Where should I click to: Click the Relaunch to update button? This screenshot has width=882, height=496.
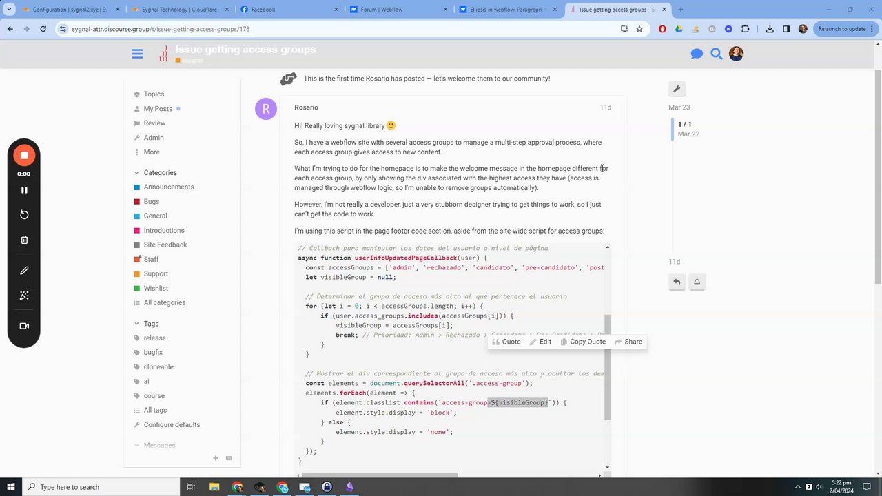coord(847,29)
